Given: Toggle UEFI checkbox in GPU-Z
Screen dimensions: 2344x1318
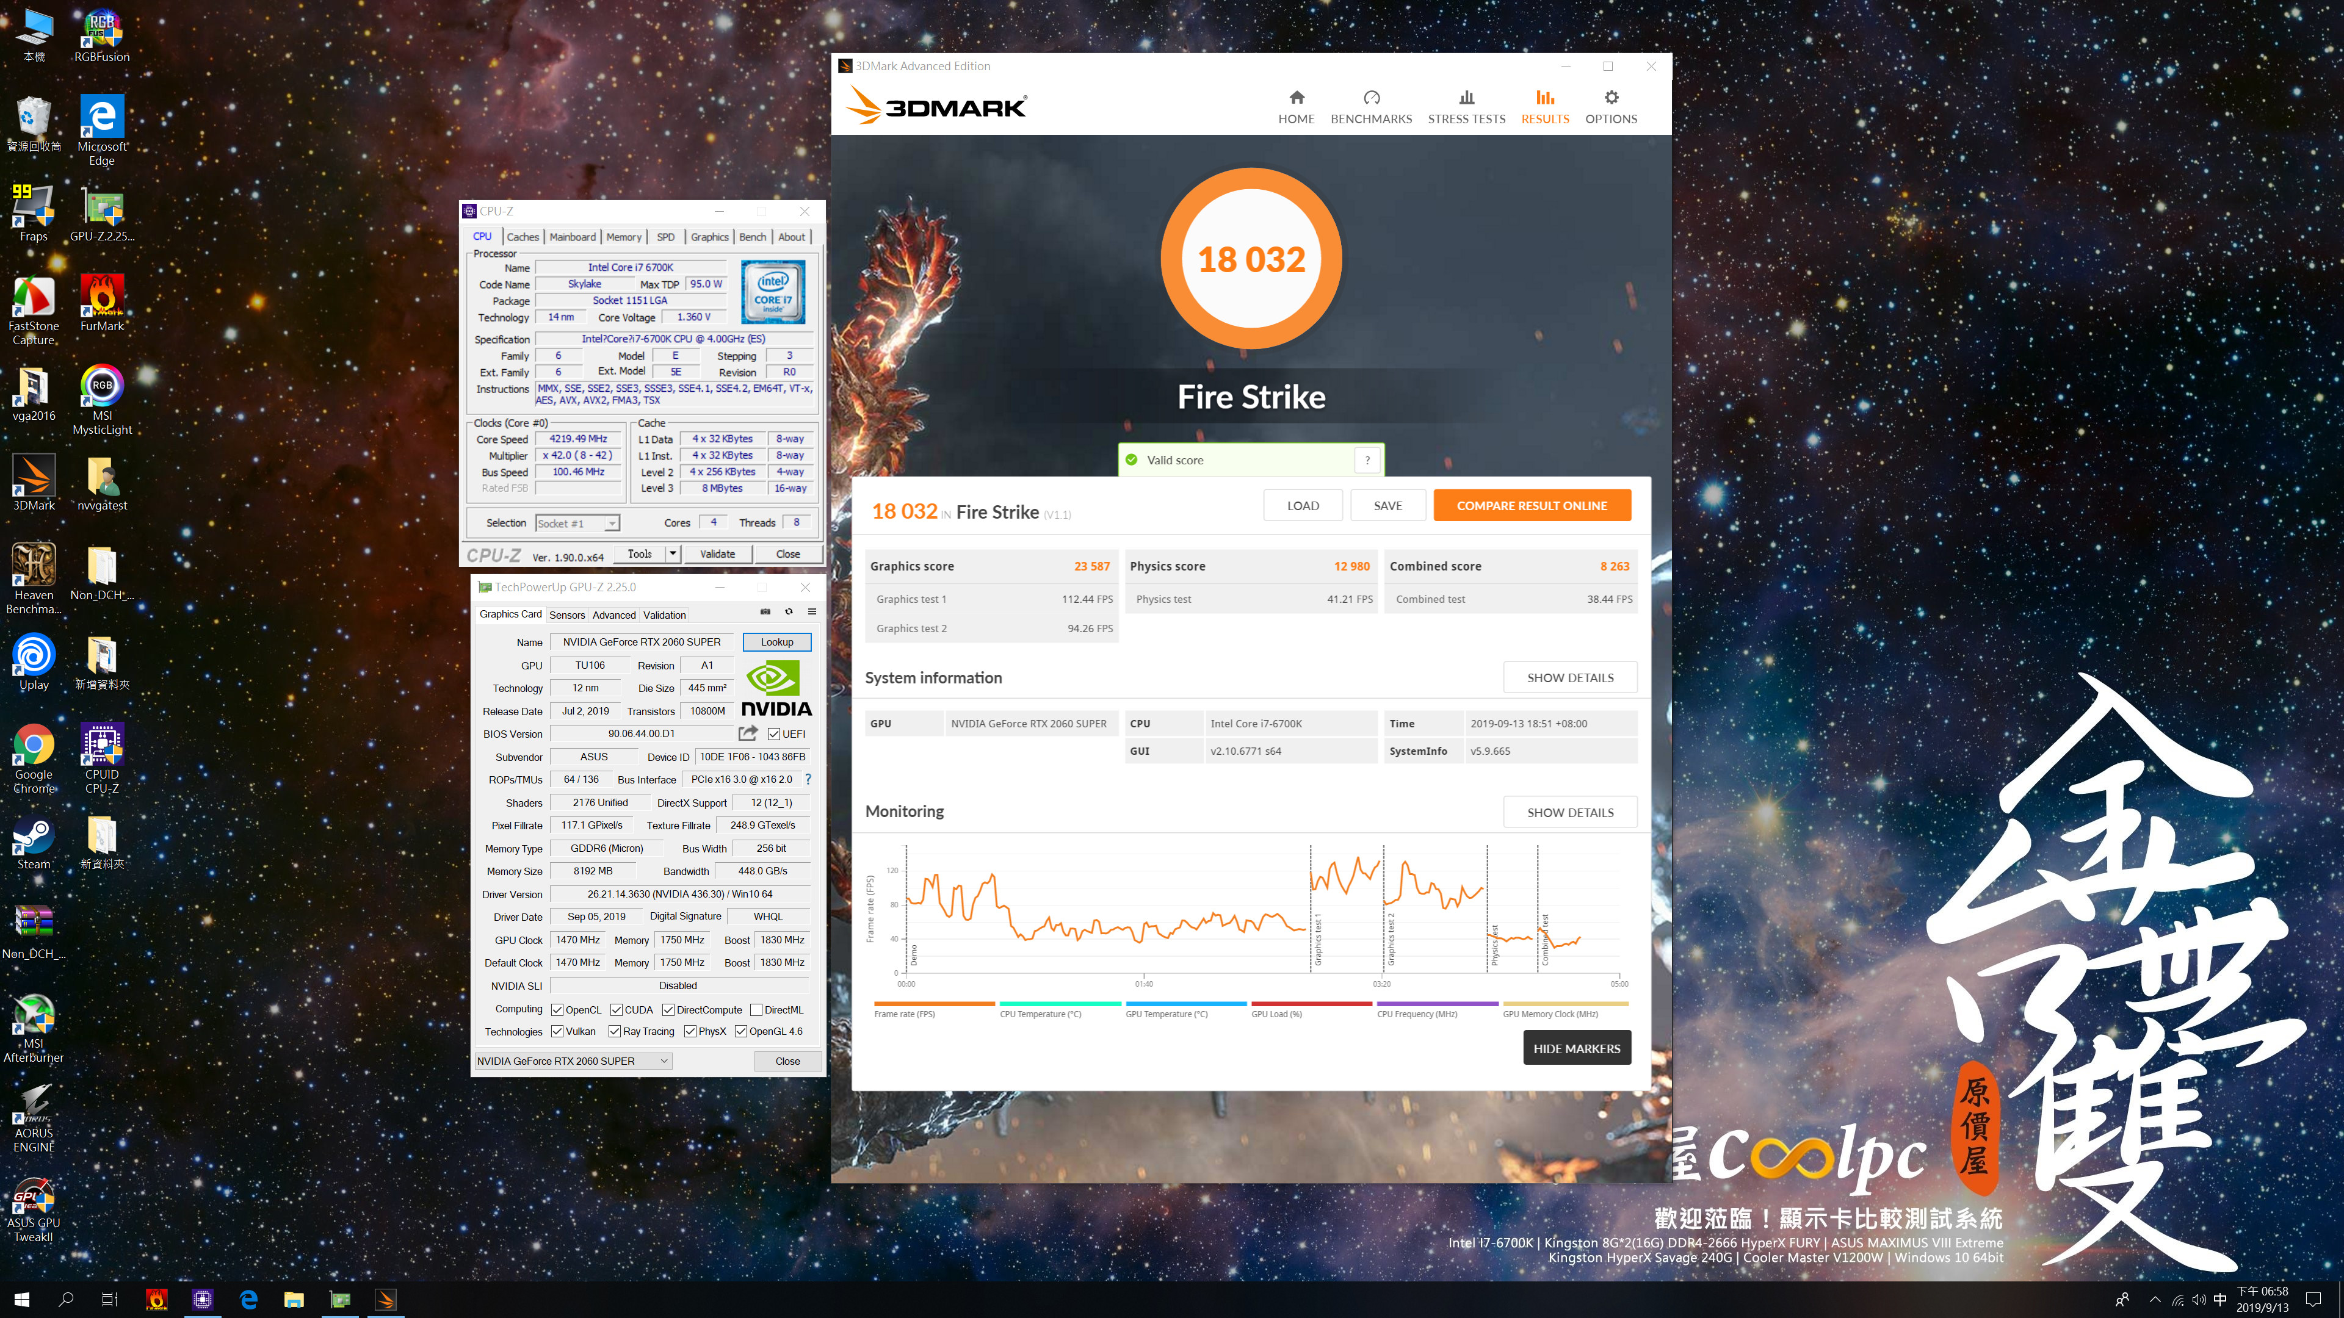Looking at the screenshot, I should point(773,734).
